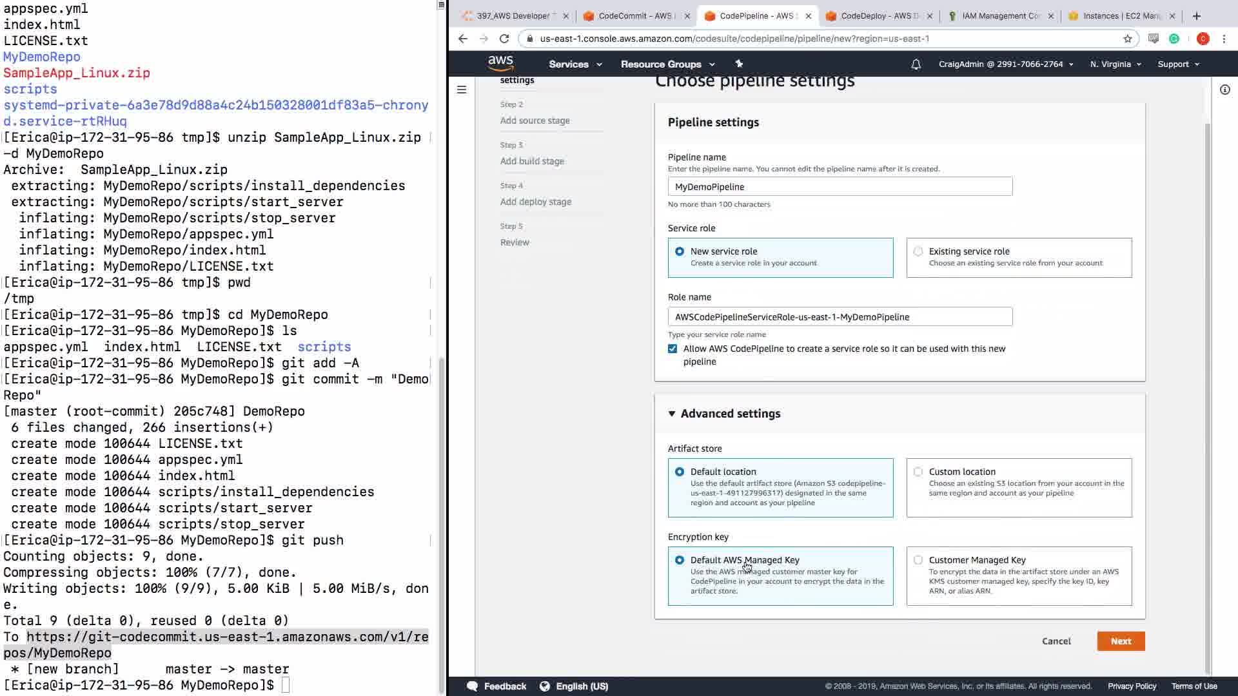Click the info panel icon
This screenshot has height=696, width=1238.
click(1224, 90)
